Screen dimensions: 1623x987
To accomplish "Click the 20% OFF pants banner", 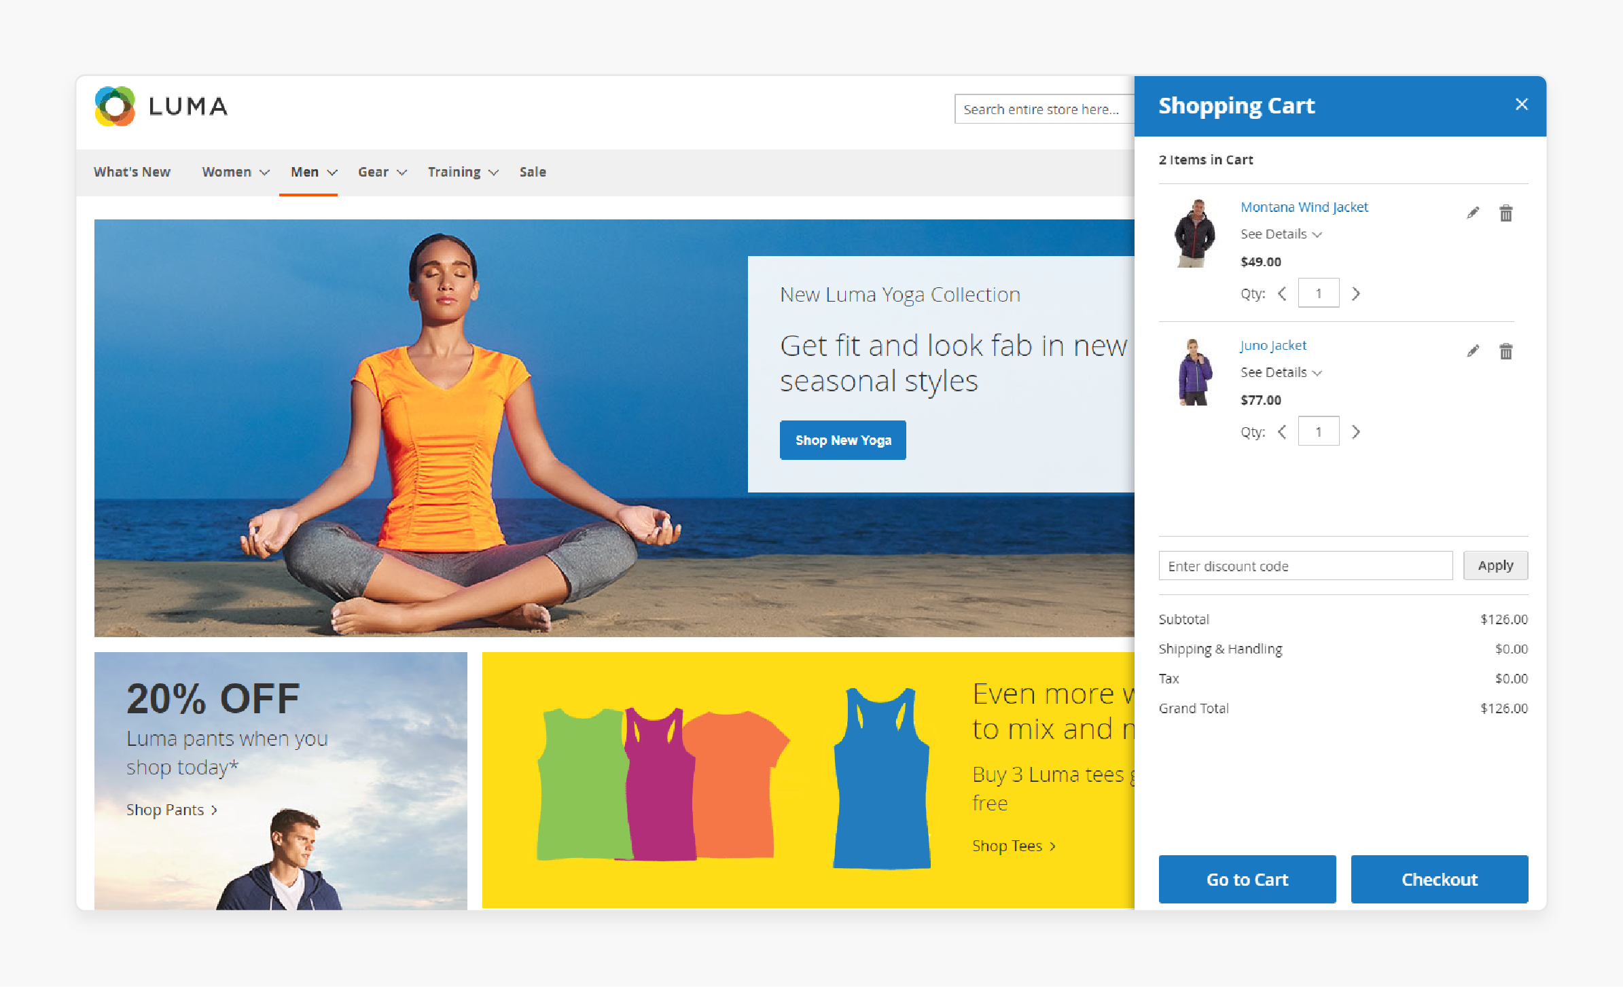I will tap(281, 780).
